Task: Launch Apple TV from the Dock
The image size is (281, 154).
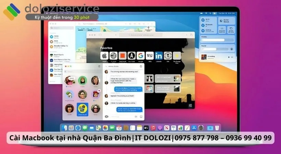Action: 146,128
